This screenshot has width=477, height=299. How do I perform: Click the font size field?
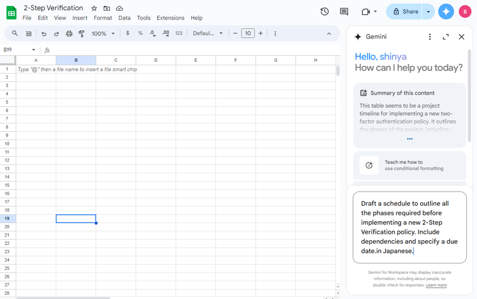(248, 33)
